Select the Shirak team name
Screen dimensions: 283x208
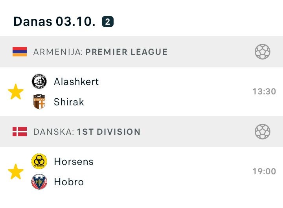point(69,102)
